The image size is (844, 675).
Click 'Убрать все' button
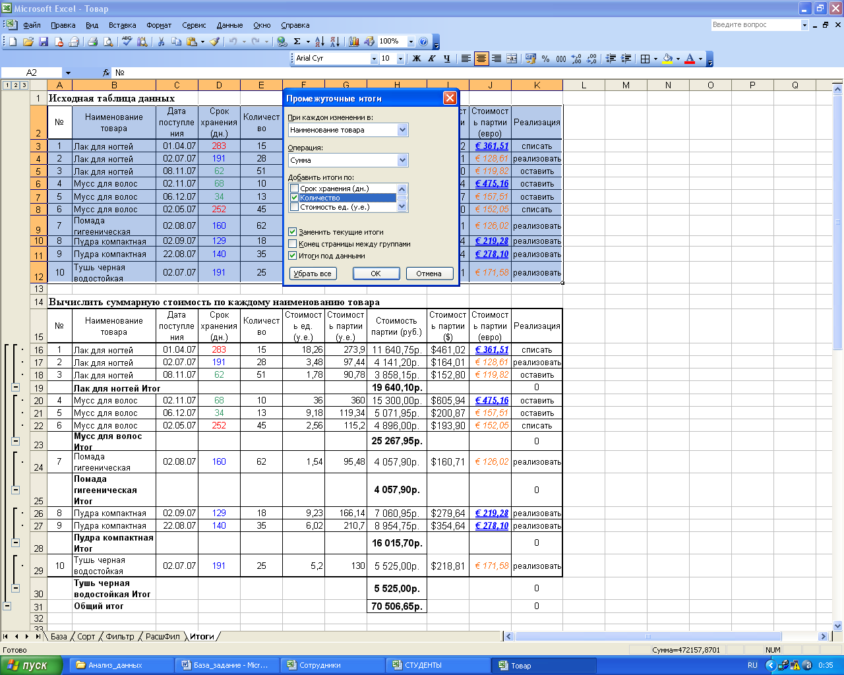tap(313, 274)
